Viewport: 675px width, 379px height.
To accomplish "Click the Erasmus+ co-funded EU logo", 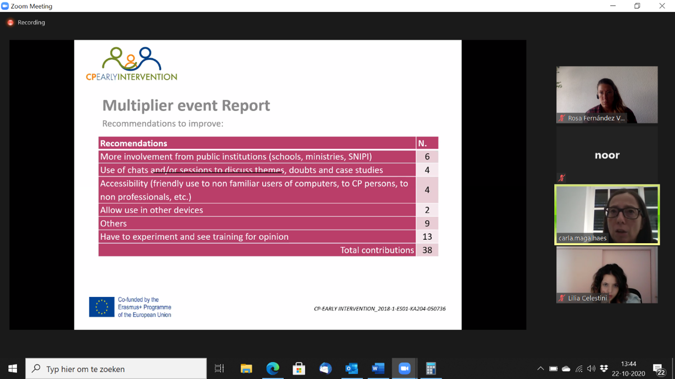I will point(131,307).
